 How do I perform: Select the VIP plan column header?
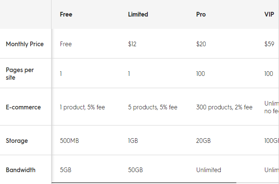click(269, 14)
